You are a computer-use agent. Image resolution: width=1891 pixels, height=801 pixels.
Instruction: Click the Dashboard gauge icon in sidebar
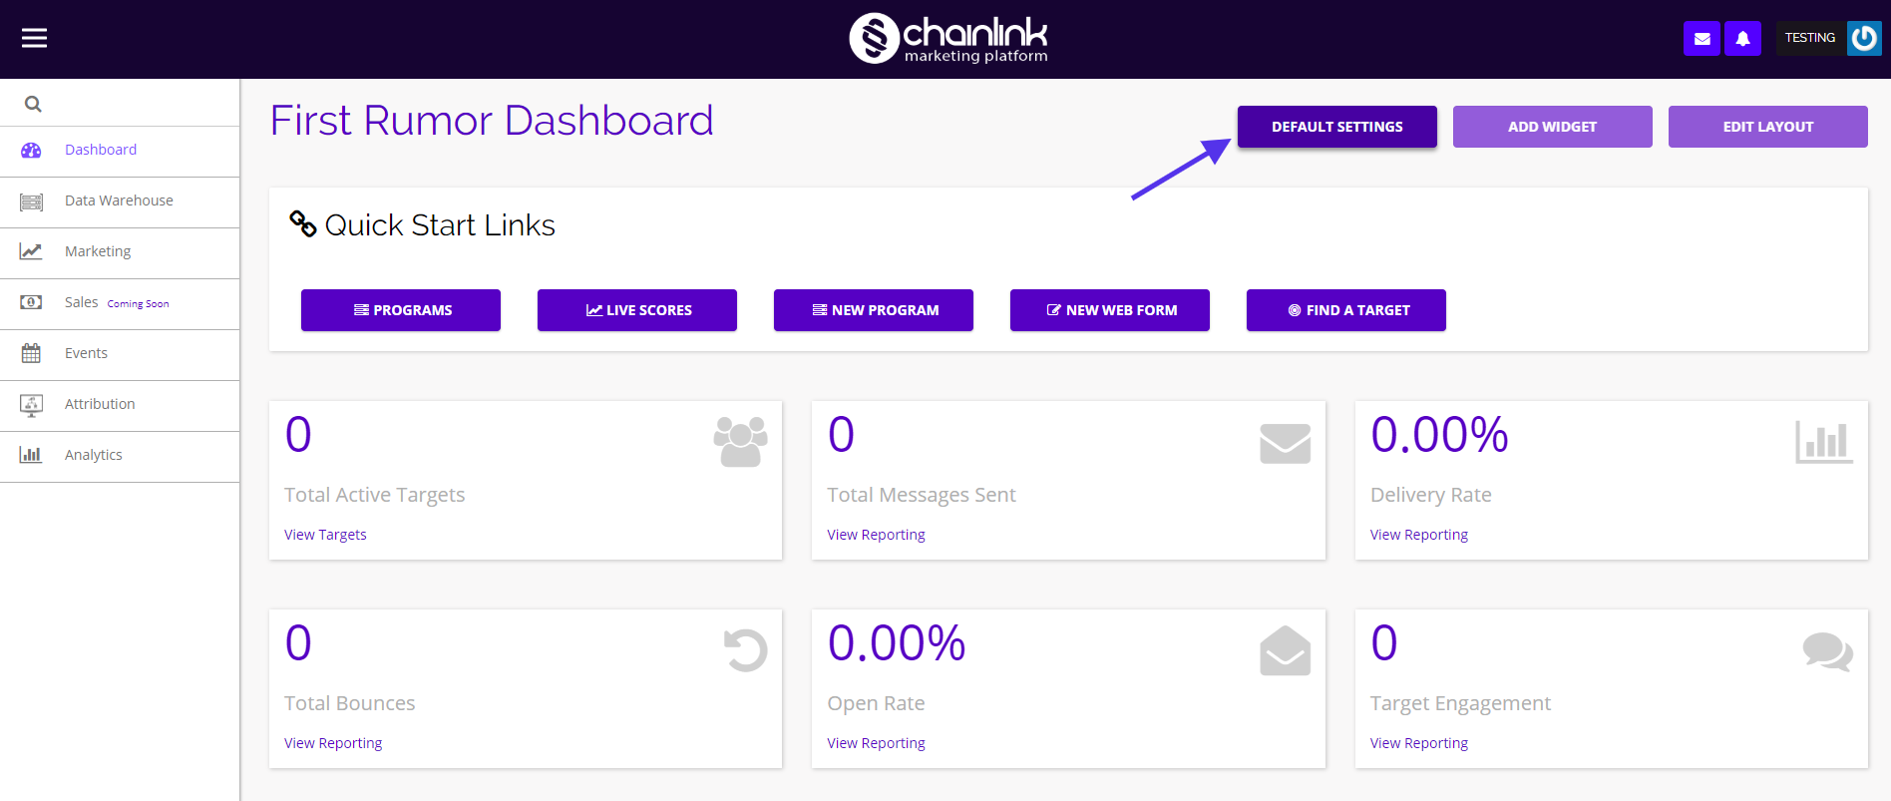(x=32, y=151)
